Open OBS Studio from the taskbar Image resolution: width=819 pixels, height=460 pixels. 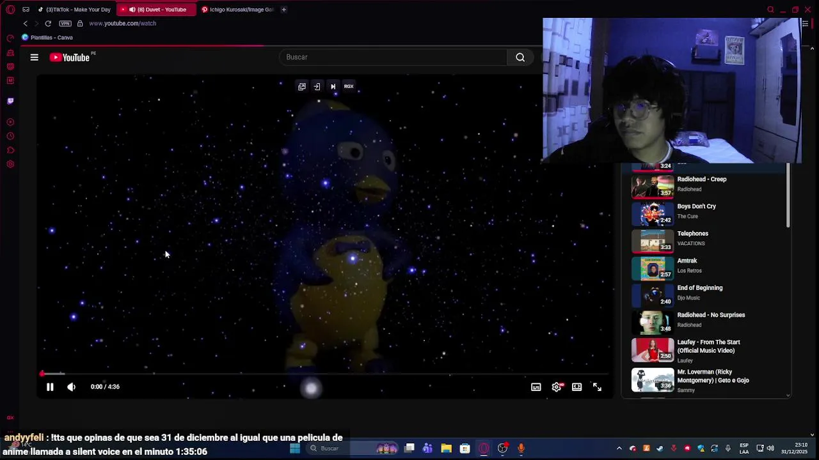tap(503, 448)
